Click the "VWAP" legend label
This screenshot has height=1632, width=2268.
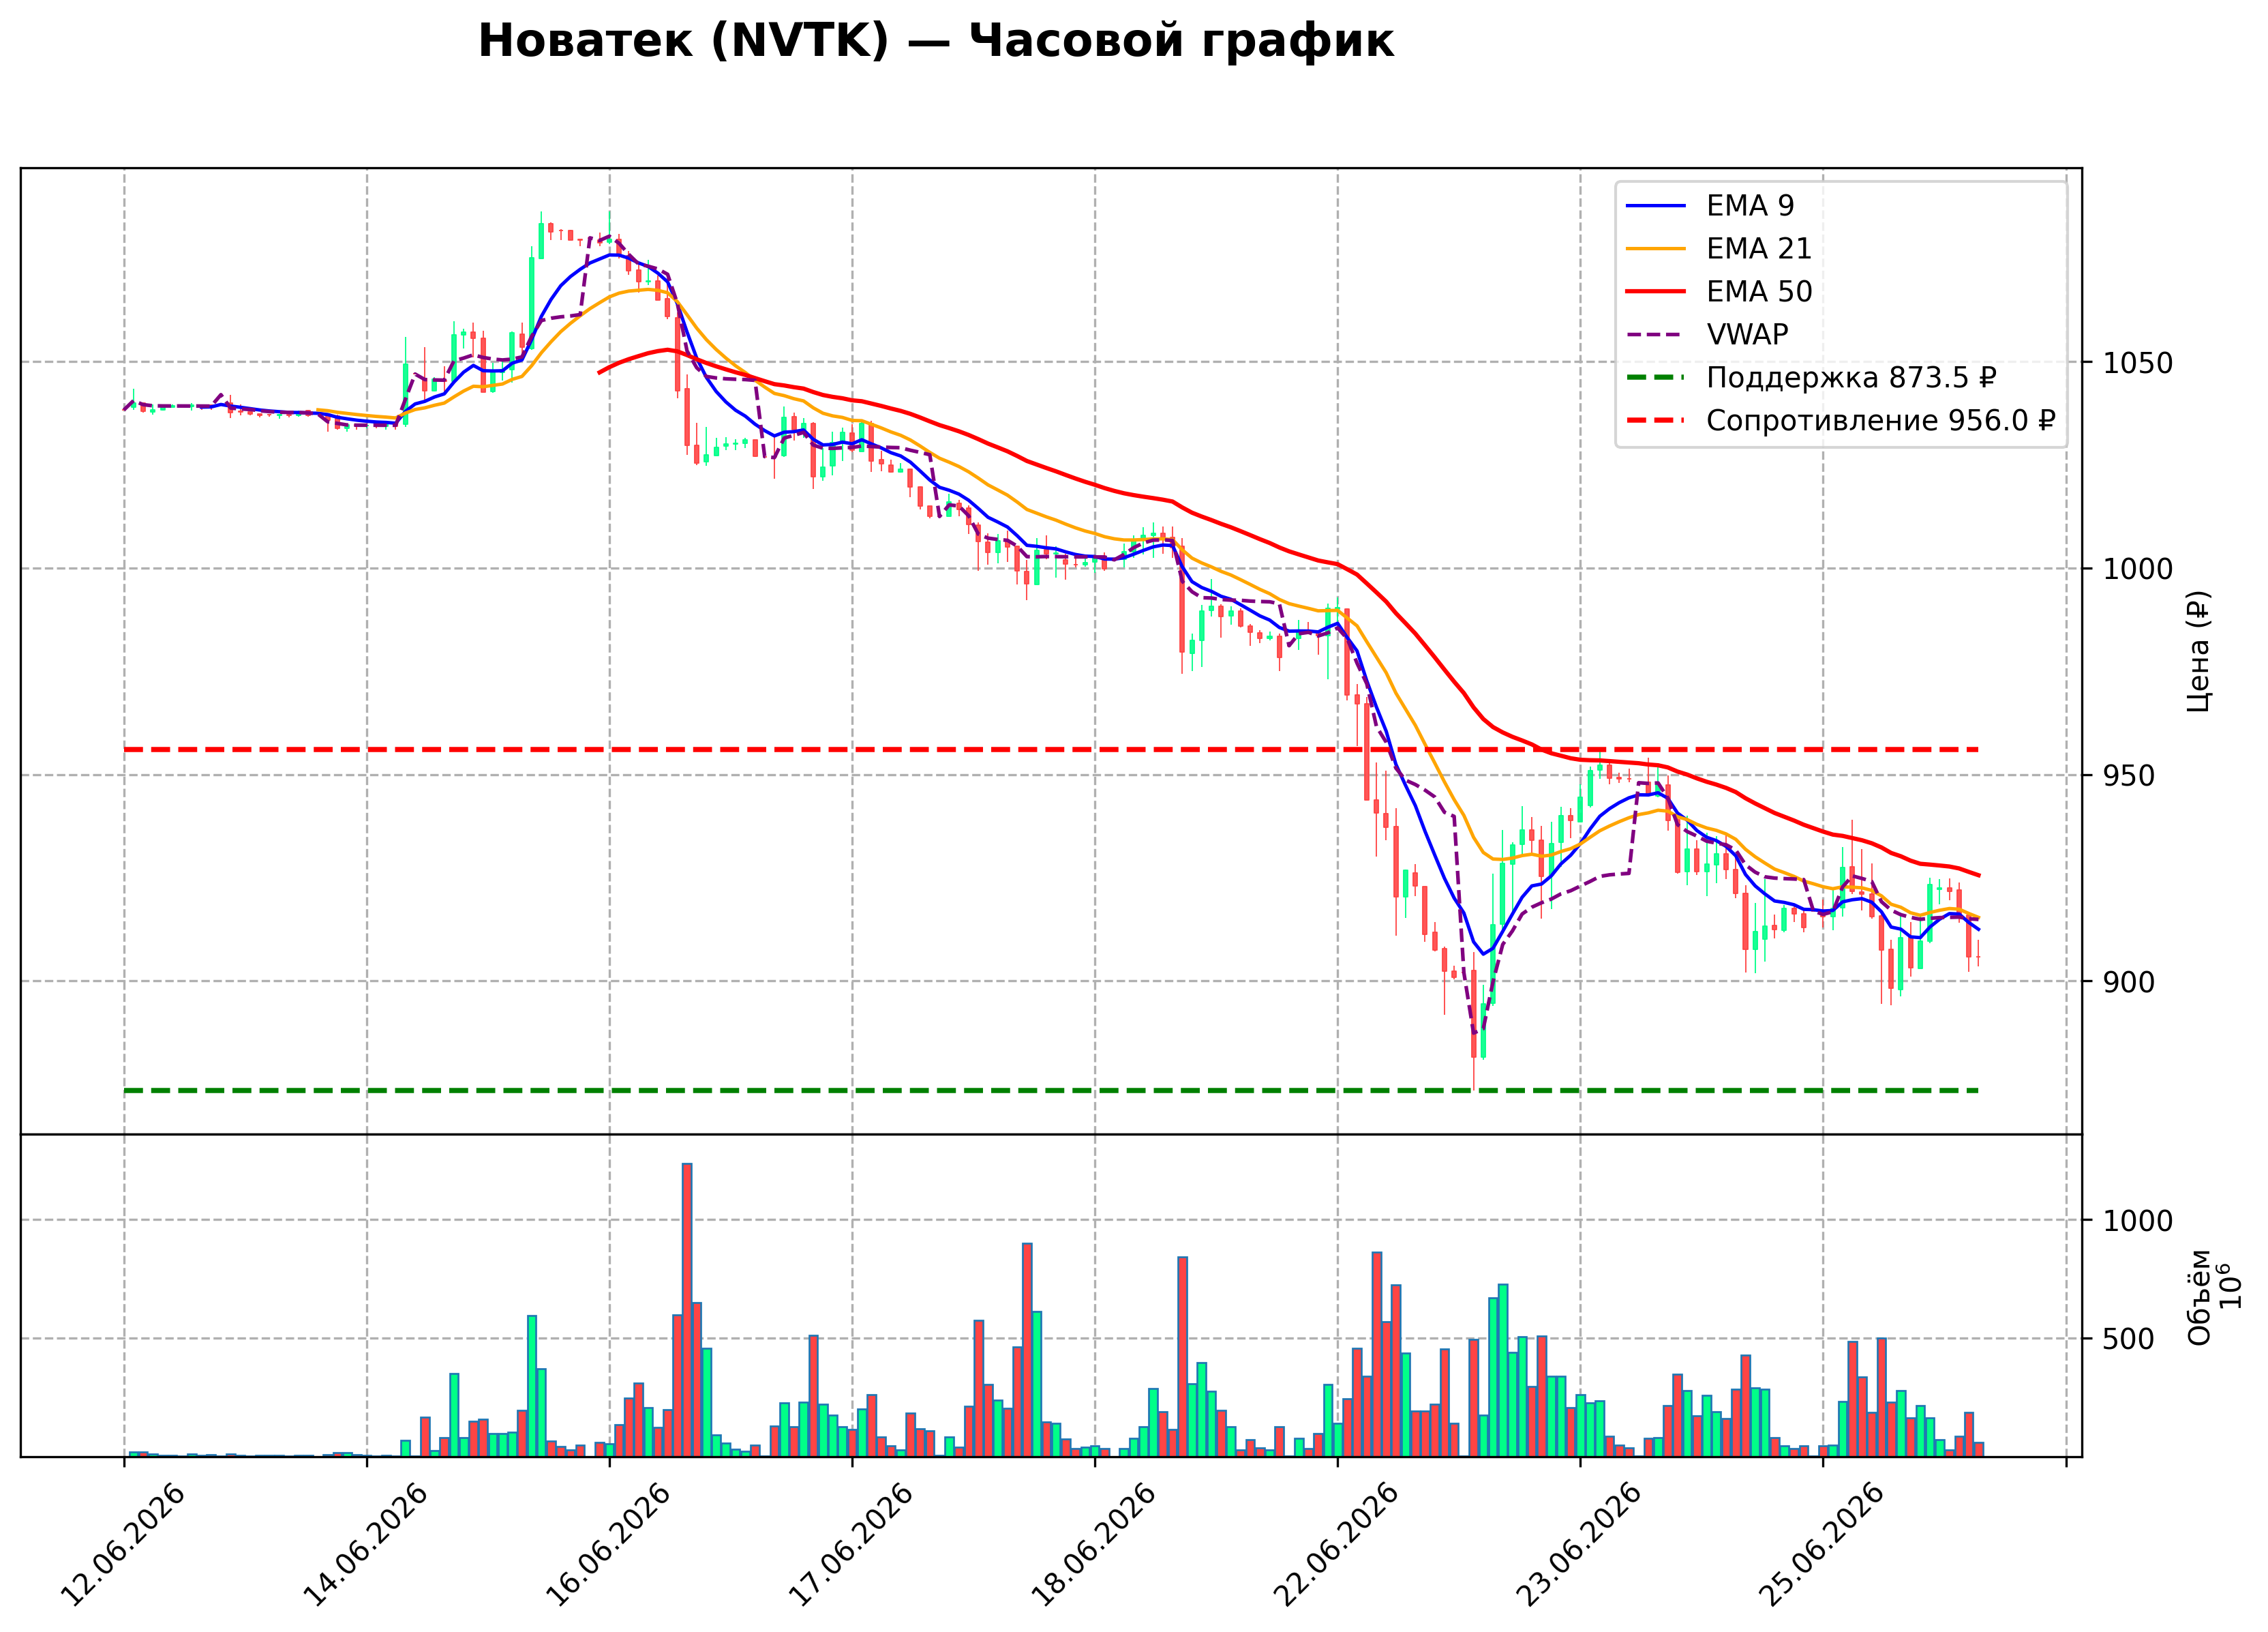tap(1747, 334)
